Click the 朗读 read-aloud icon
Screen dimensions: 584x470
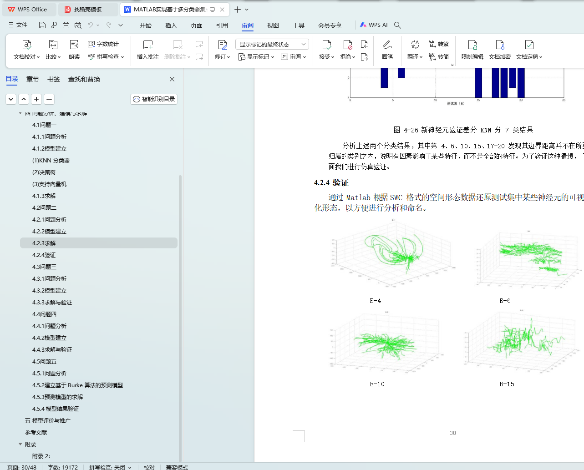pyautogui.click(x=74, y=45)
